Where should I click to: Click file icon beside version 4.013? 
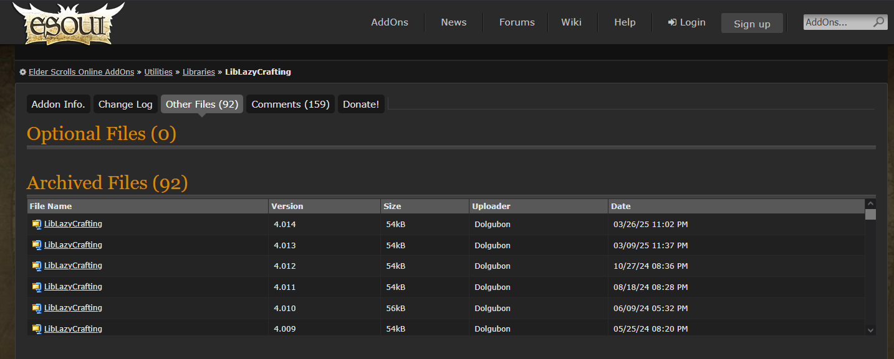click(x=37, y=246)
